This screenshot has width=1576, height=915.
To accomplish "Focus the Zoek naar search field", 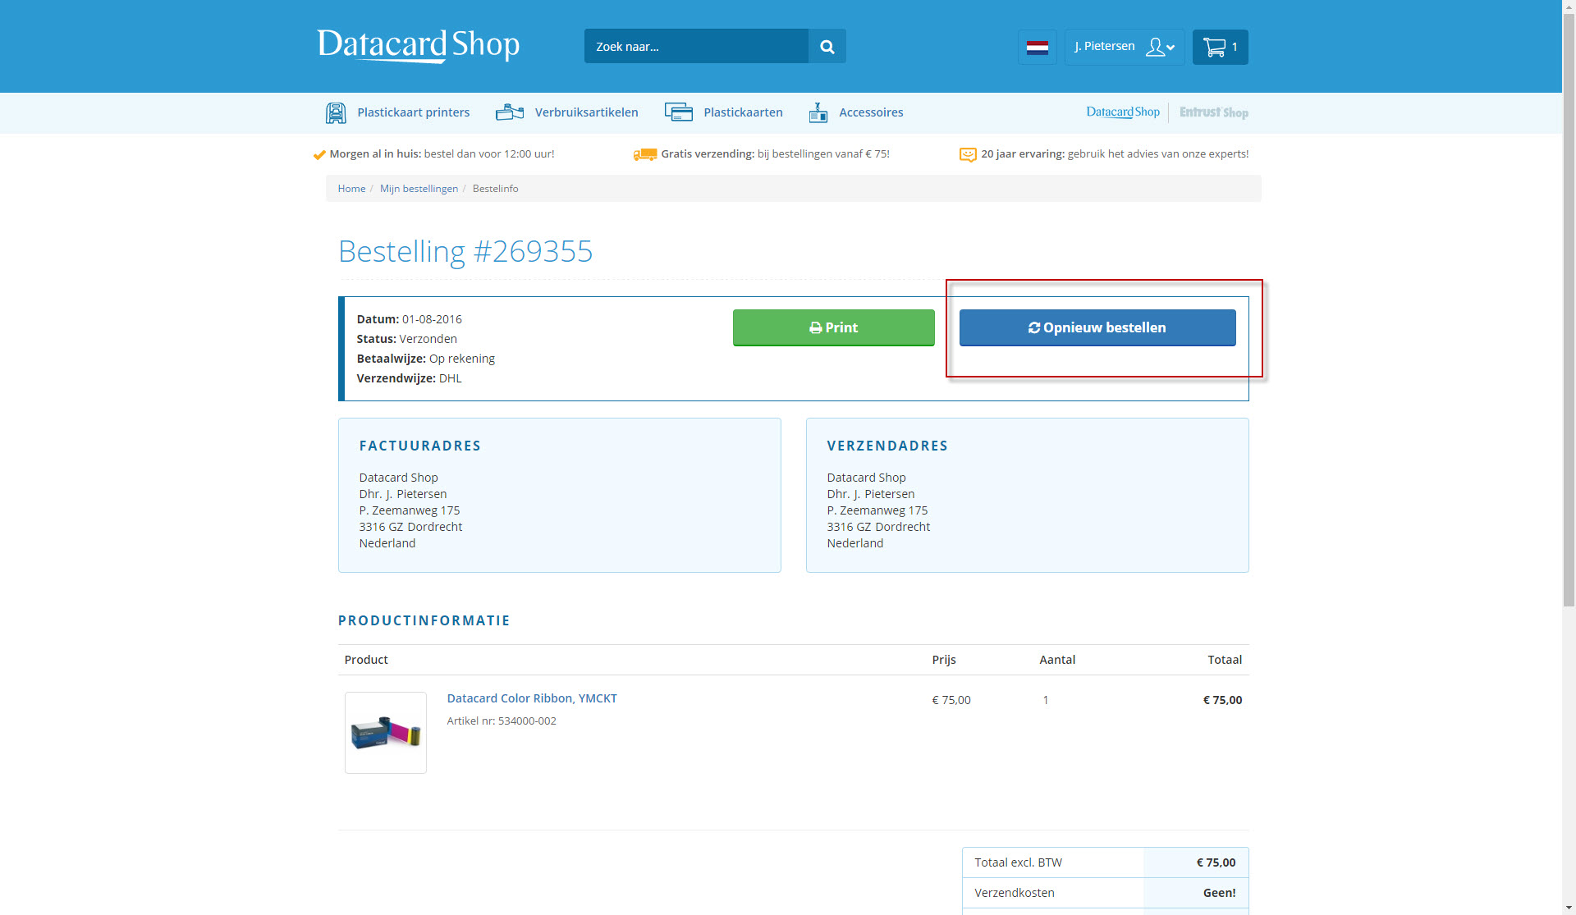I will 696,47.
